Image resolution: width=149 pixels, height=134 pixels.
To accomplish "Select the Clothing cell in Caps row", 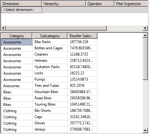I will click(x=17, y=117).
